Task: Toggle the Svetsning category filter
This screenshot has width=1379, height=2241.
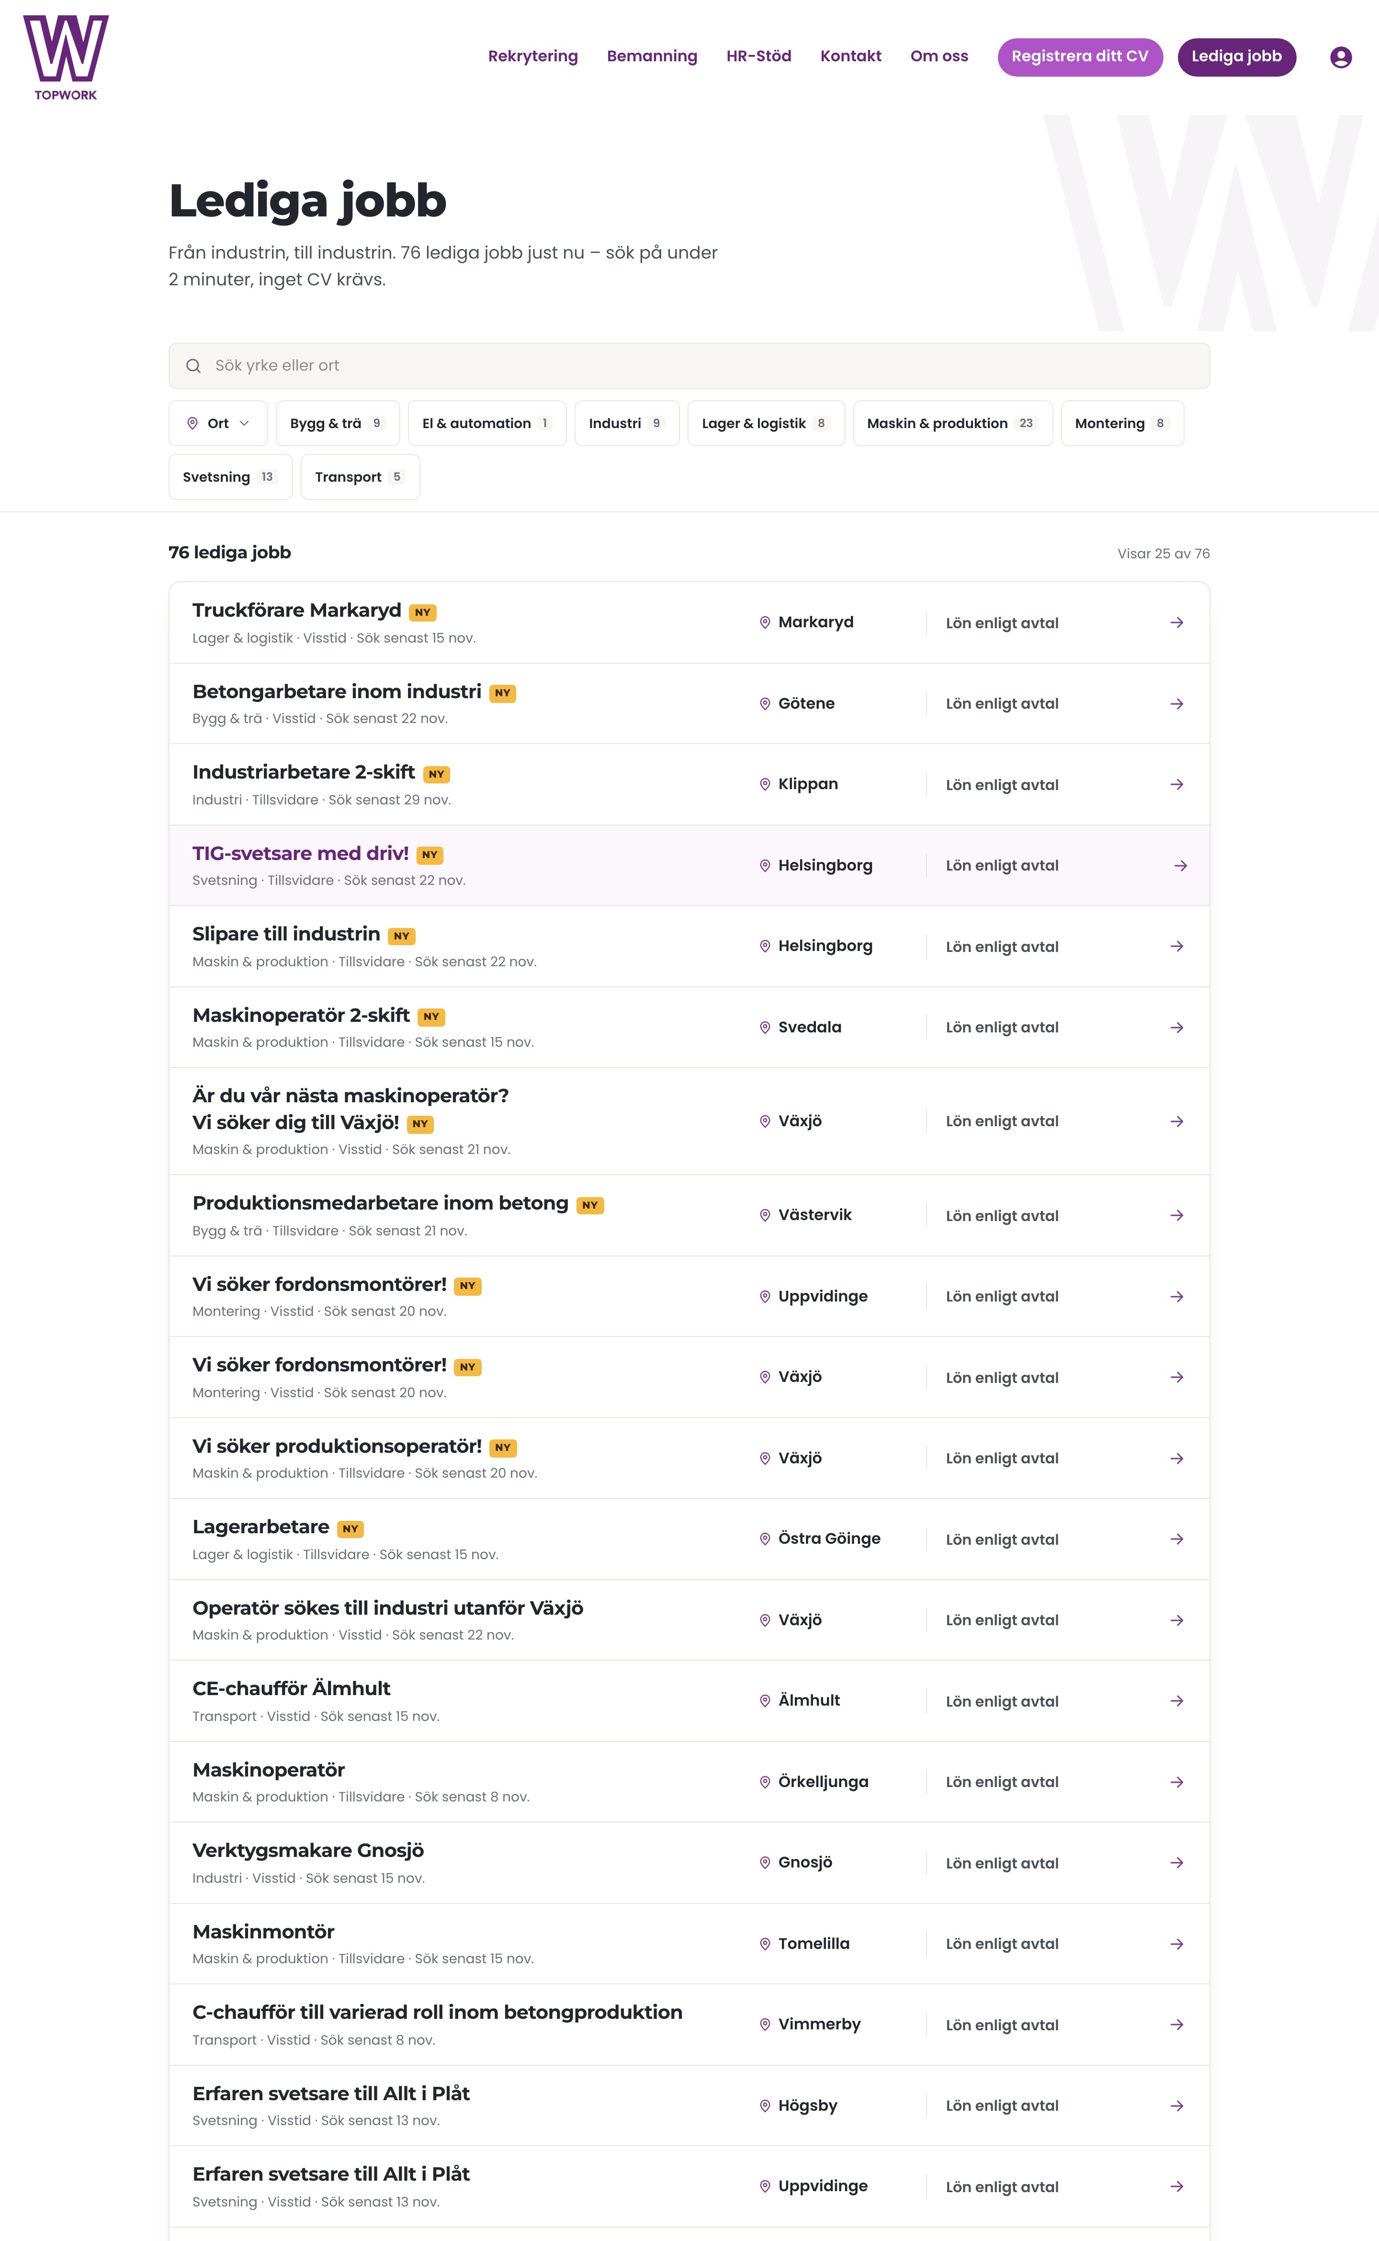Action: [x=231, y=477]
